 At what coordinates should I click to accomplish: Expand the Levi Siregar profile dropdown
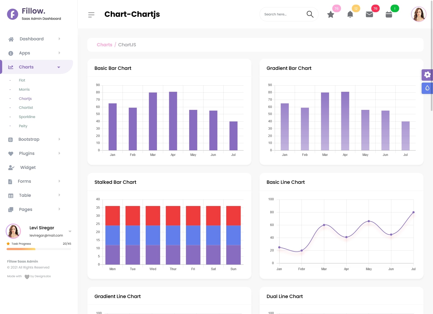70,231
